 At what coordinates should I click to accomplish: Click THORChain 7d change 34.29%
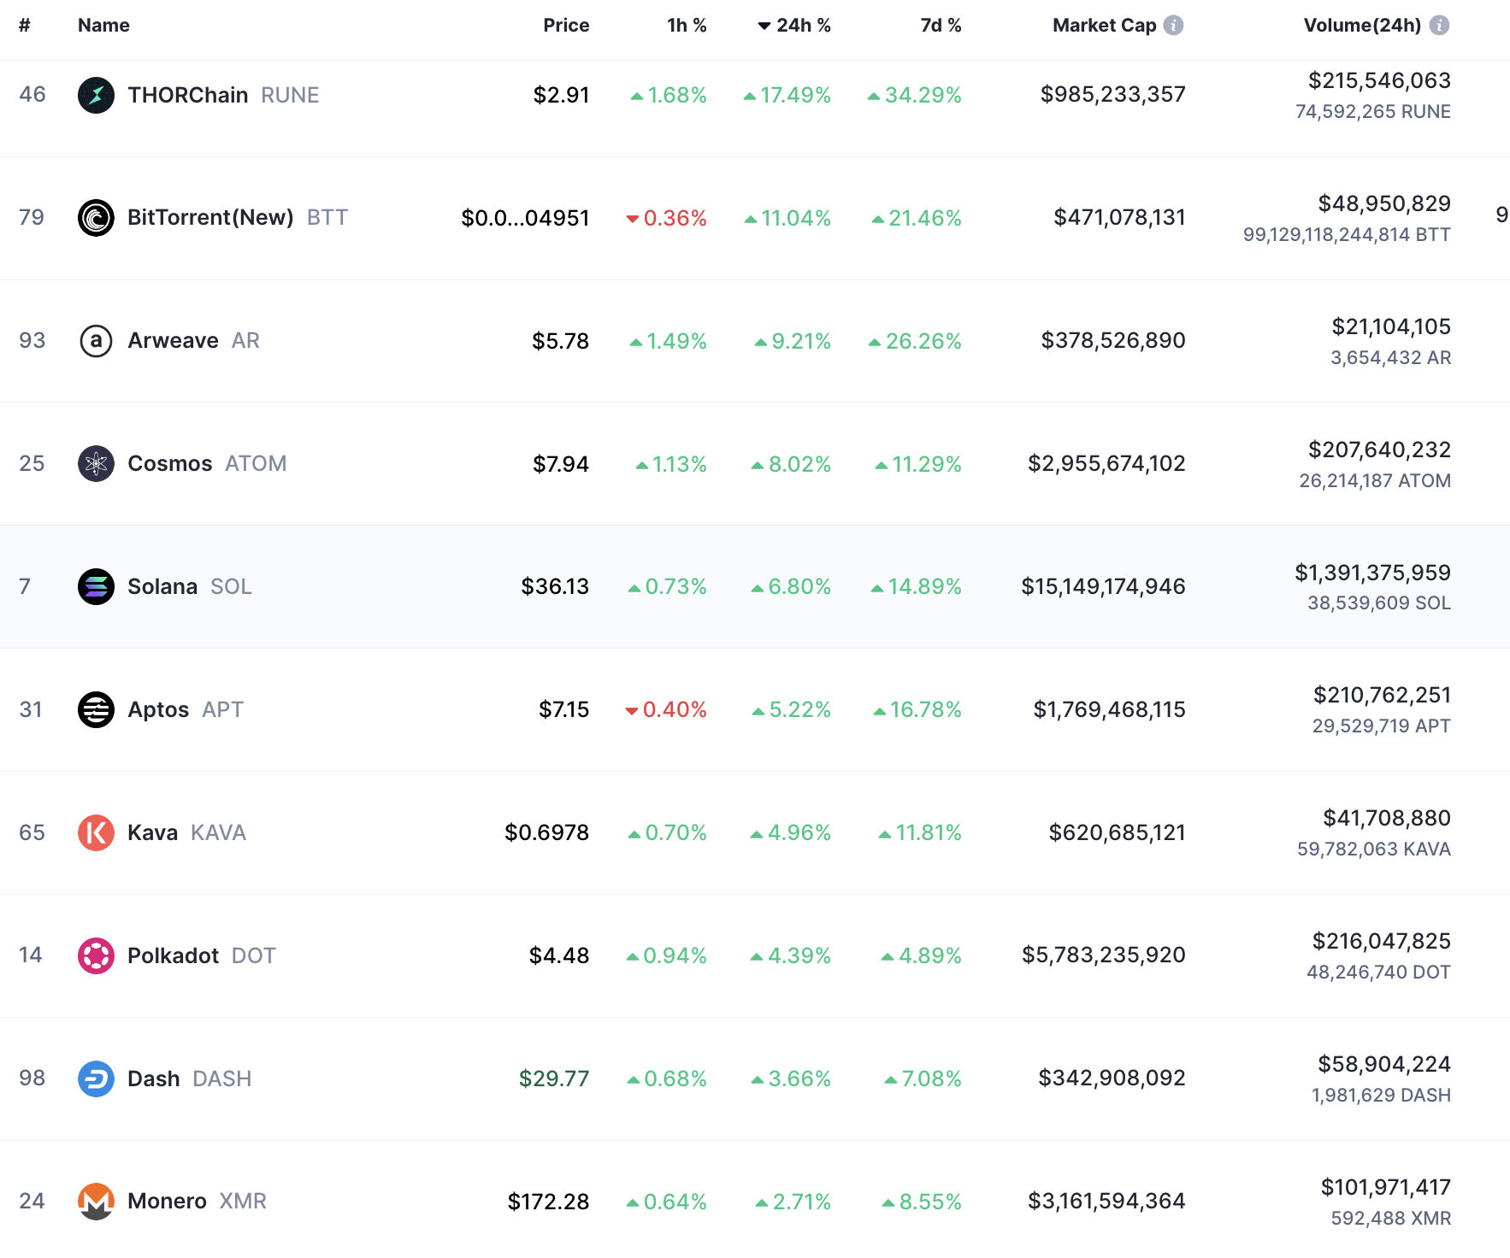pos(914,95)
